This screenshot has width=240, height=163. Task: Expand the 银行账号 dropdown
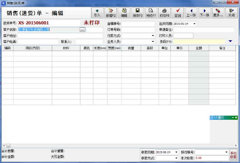click(x=226, y=152)
